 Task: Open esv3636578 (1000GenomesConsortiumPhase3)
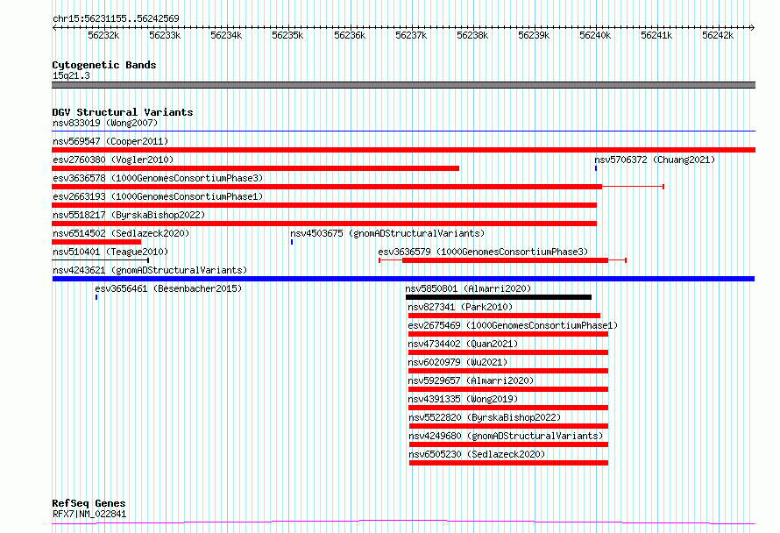click(x=158, y=178)
